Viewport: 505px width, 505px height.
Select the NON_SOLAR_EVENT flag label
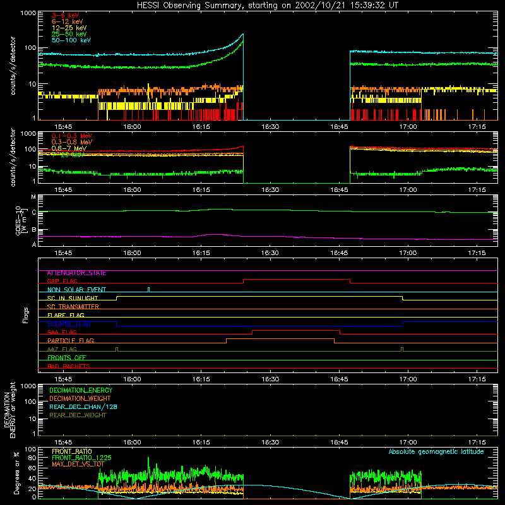tap(76, 290)
